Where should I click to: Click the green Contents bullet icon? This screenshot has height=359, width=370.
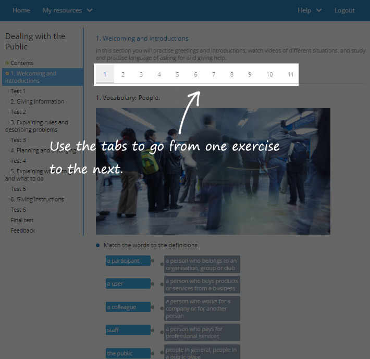(x=7, y=63)
